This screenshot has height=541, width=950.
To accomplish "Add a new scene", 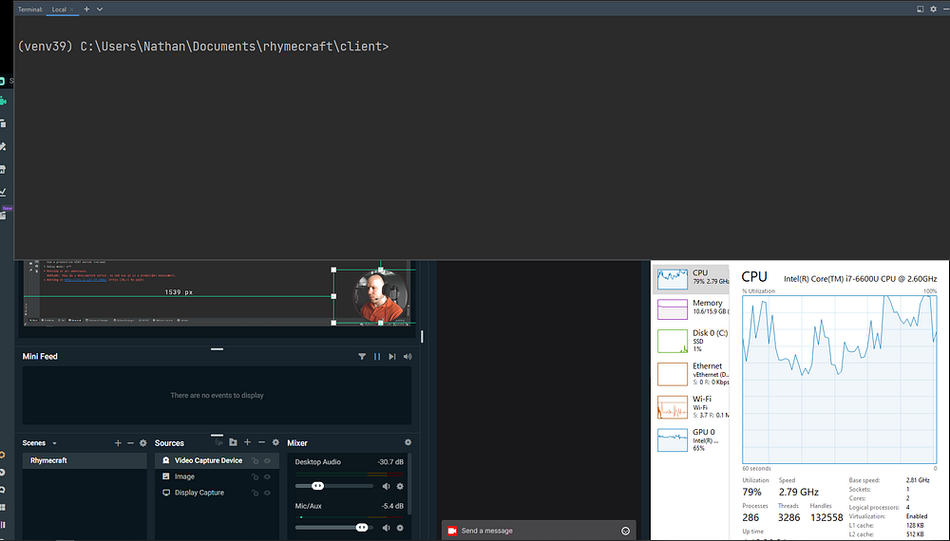I will tap(118, 443).
